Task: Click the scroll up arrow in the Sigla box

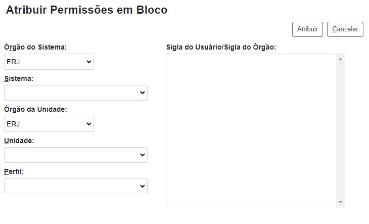Action: click(341, 59)
